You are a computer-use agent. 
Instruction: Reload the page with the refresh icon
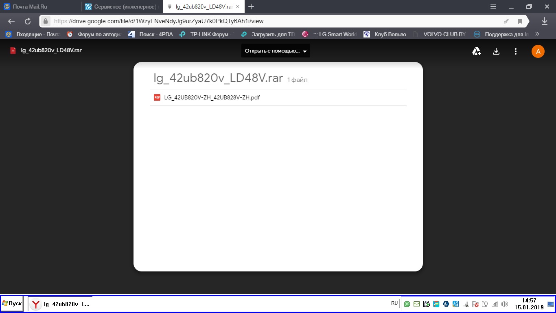pyautogui.click(x=28, y=21)
